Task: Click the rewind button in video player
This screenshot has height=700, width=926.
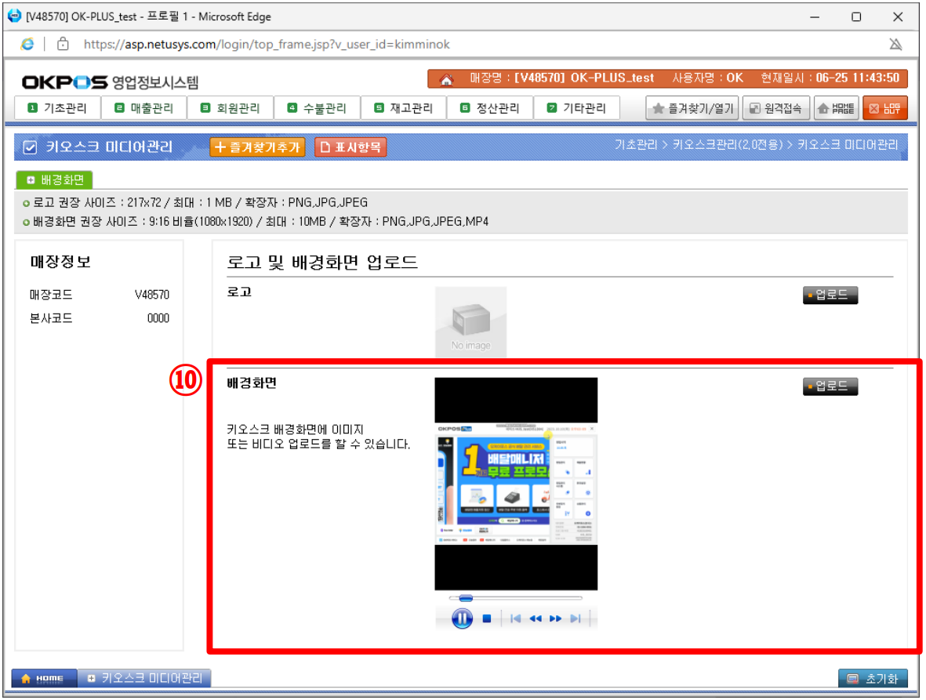Action: (536, 618)
